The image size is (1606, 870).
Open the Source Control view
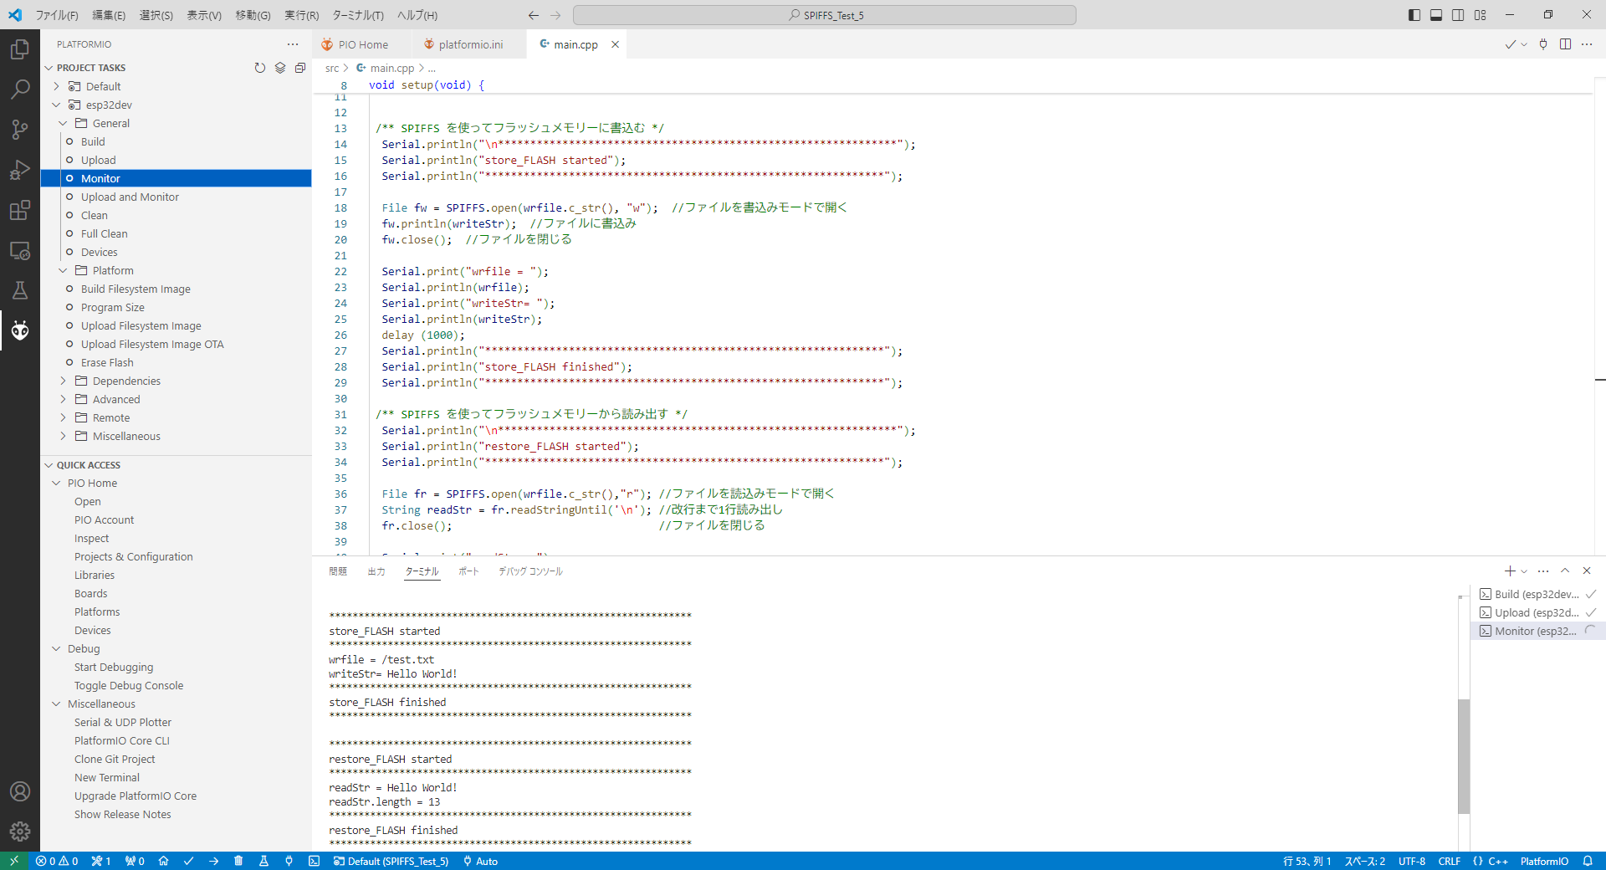tap(20, 129)
